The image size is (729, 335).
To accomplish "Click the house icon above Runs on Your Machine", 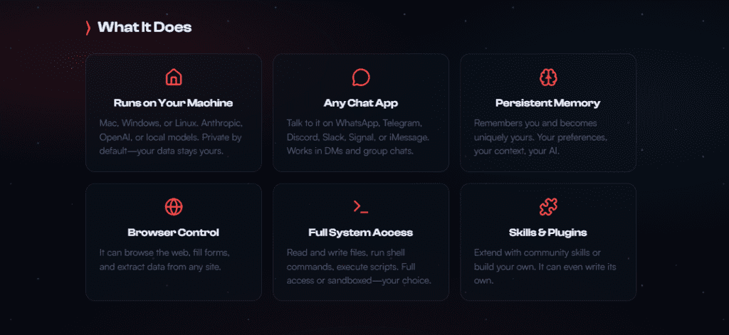I will tap(173, 77).
